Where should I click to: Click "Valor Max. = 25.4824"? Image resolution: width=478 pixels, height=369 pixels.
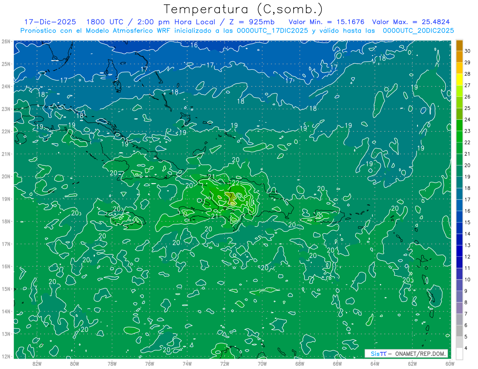411,22
